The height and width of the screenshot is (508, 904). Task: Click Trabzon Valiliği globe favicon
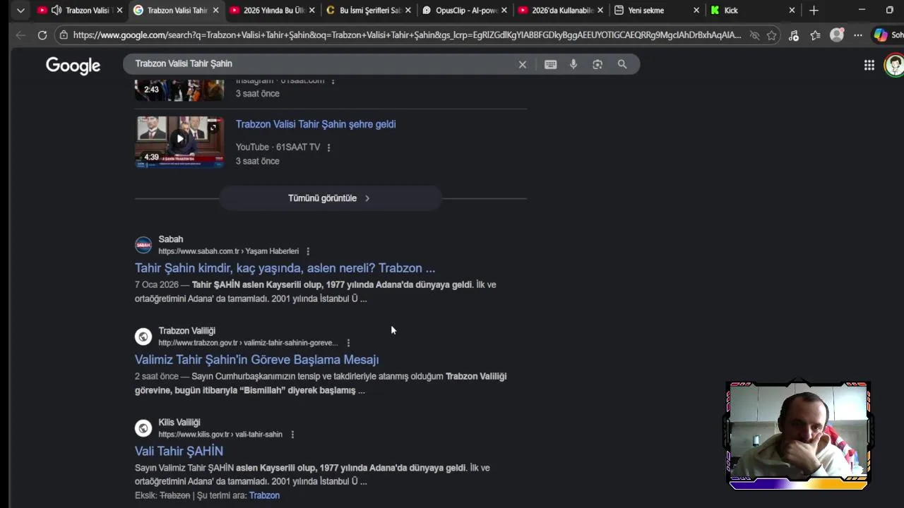point(143,337)
